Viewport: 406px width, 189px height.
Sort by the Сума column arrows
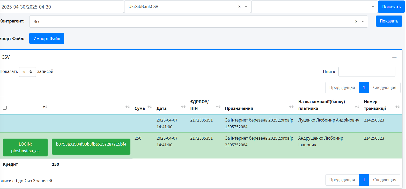pos(150,107)
